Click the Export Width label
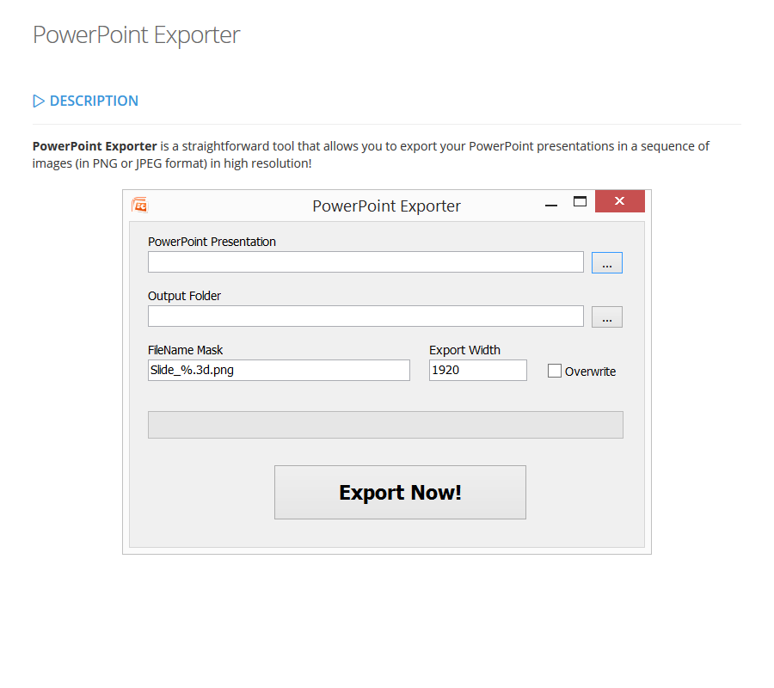774x688 pixels. [x=464, y=350]
